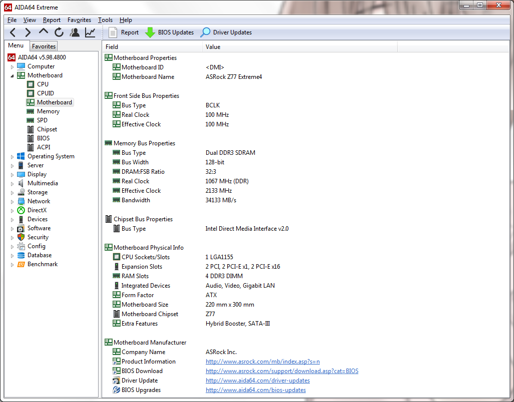This screenshot has height=402, width=514.
Task: Select the Menu tab in sidebar
Action: [x=16, y=45]
